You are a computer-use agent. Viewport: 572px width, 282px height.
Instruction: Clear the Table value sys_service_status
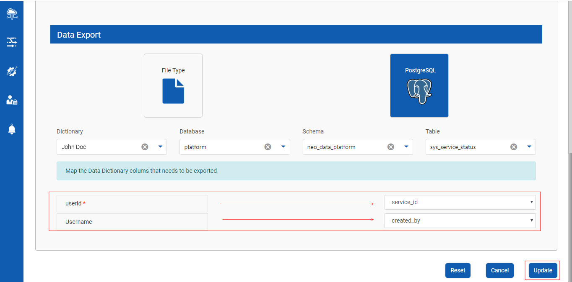point(514,147)
